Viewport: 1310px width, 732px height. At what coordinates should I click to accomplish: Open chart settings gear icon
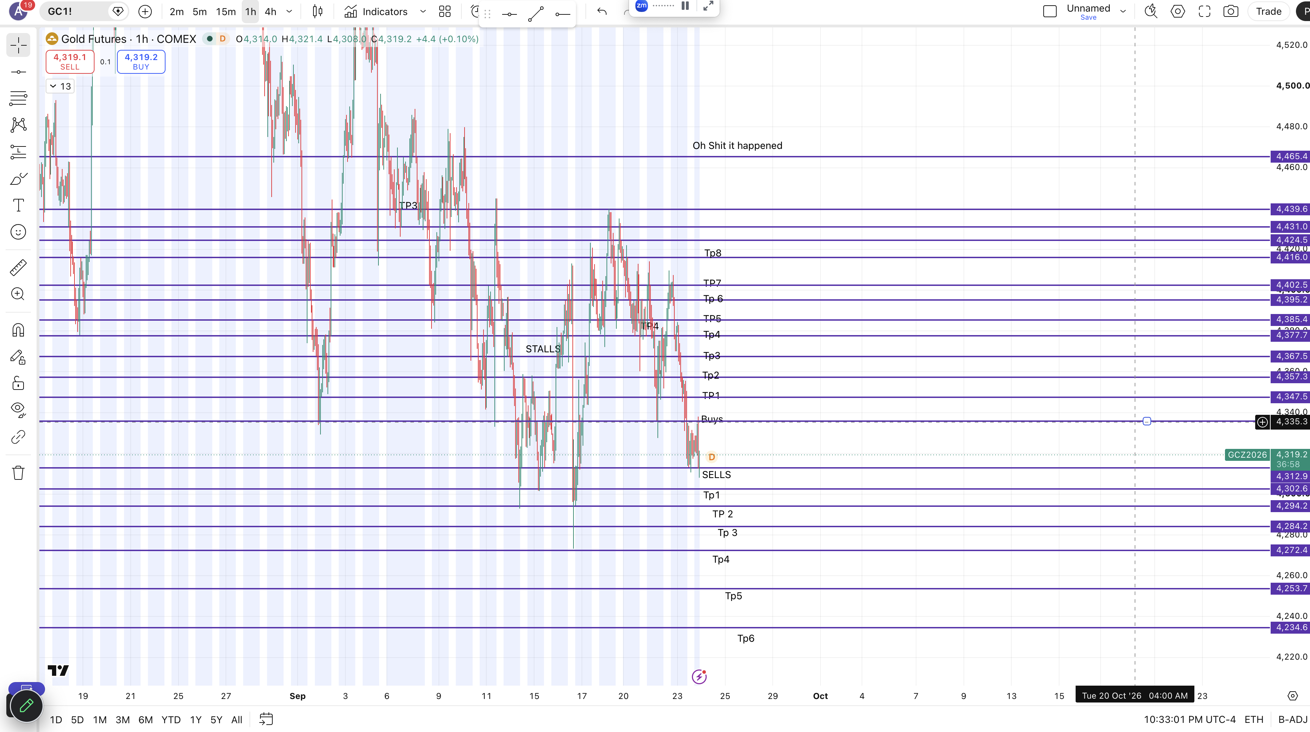(x=1178, y=11)
